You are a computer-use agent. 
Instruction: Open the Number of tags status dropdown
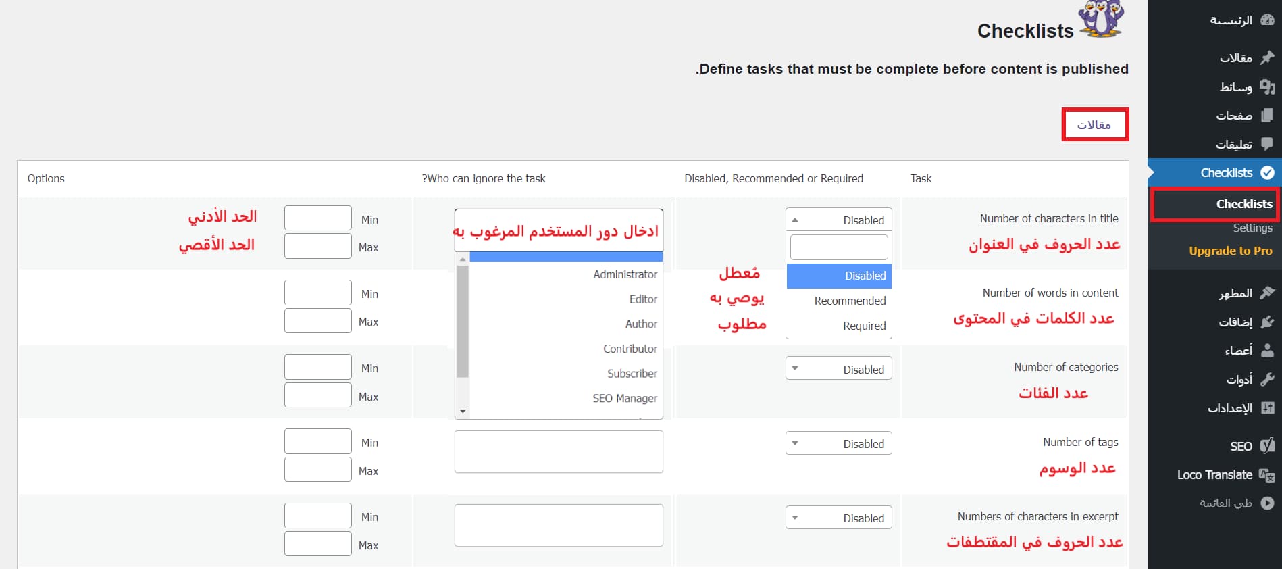click(838, 443)
